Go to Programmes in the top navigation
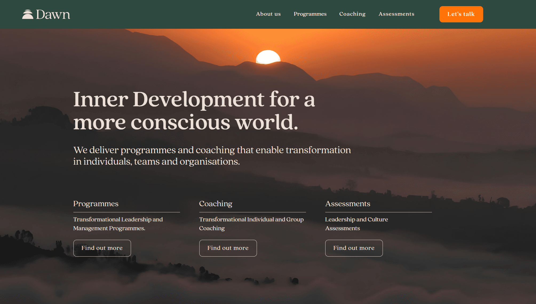 310,14
